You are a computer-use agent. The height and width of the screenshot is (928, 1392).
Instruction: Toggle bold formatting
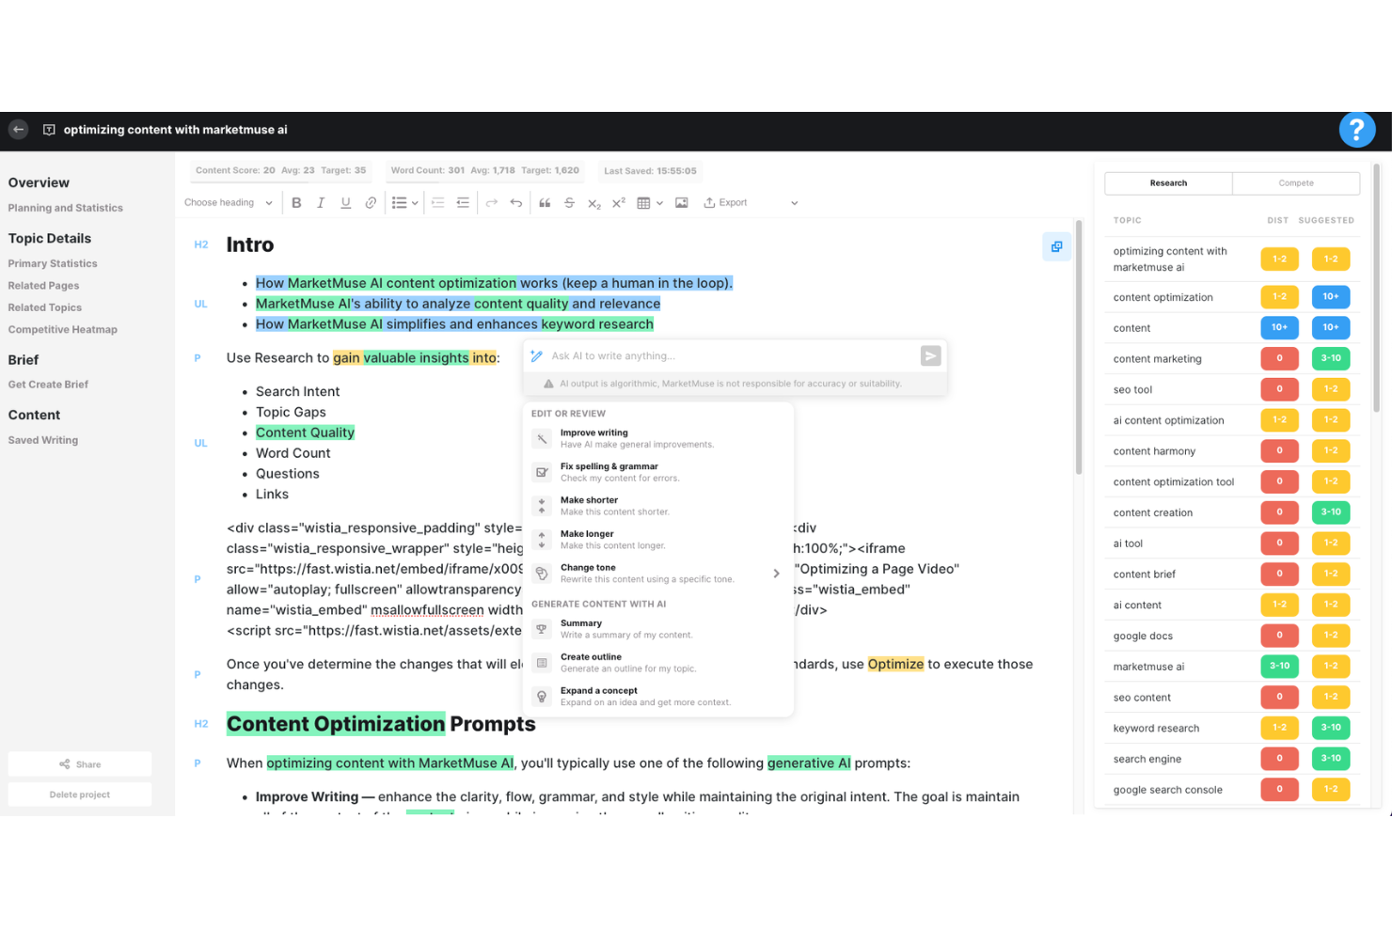click(x=296, y=202)
